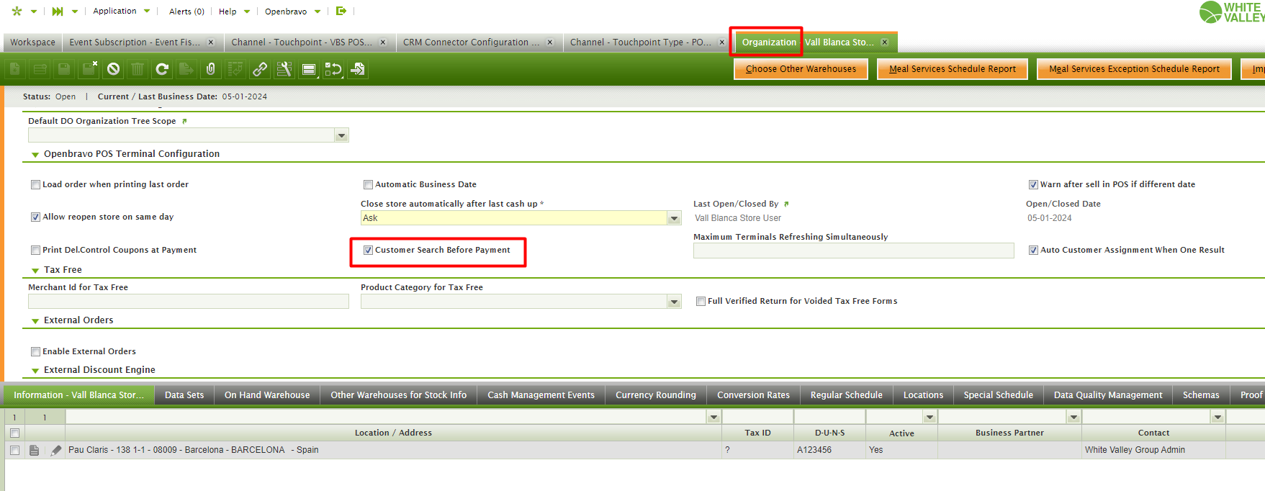1265x491 pixels.
Task: Click the Cancel Changes circle-slash icon
Action: tap(113, 69)
